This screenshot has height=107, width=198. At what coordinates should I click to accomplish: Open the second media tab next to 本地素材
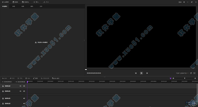coord(14,6)
